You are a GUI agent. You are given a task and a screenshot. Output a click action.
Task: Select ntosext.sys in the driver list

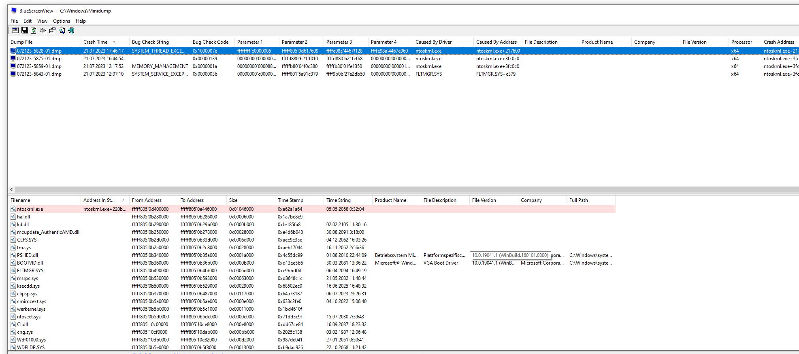point(29,317)
